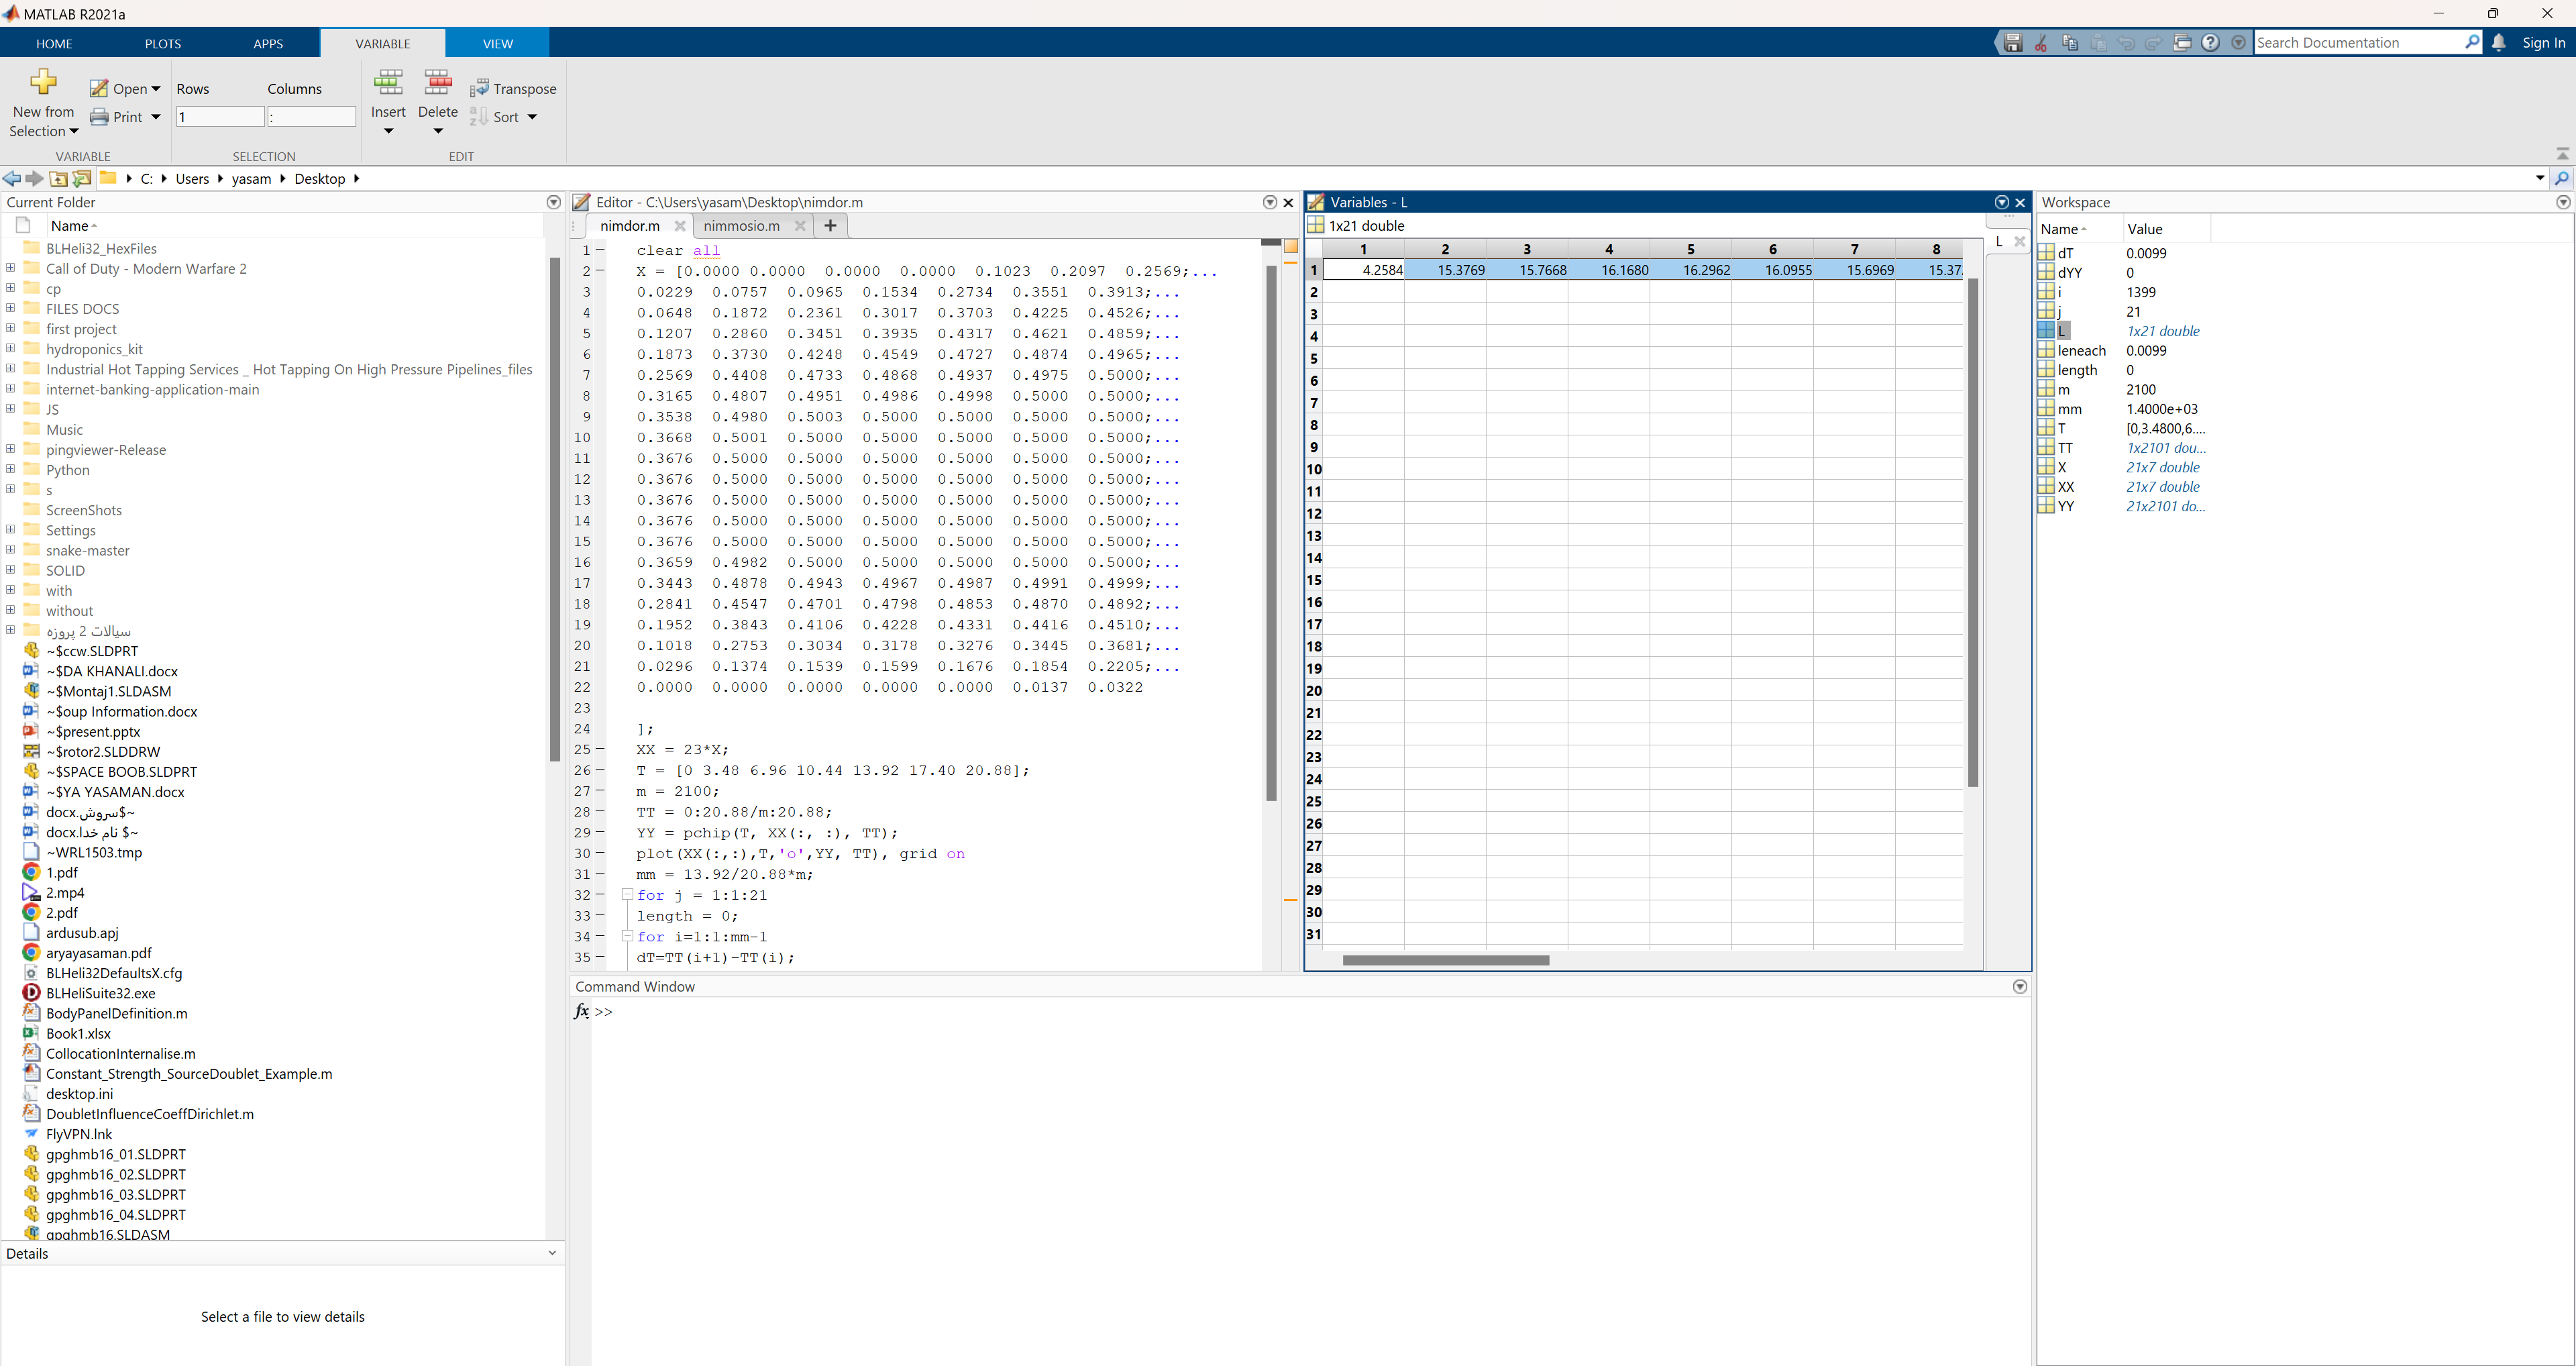This screenshot has height=1366, width=2576.
Task: Switch to nimmosio.m editor tab
Action: point(741,226)
